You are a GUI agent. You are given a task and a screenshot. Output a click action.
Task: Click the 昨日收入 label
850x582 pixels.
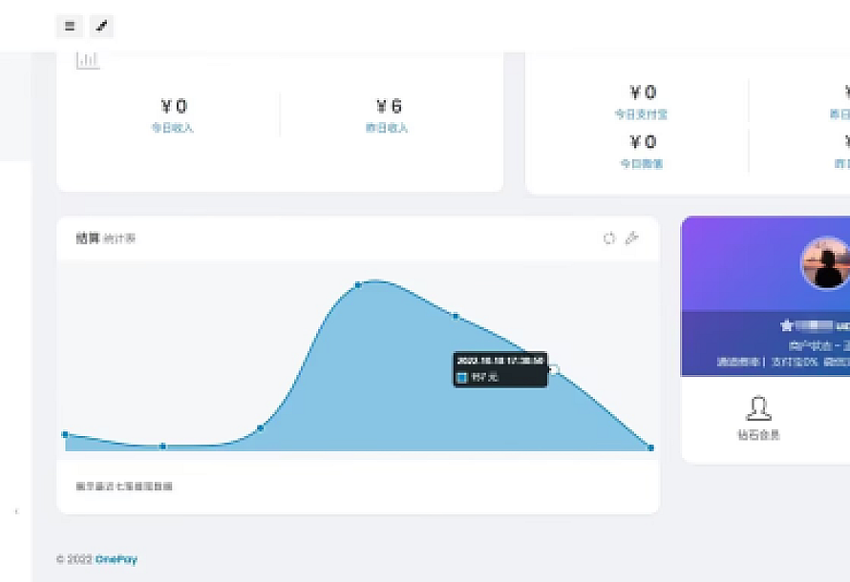(387, 128)
